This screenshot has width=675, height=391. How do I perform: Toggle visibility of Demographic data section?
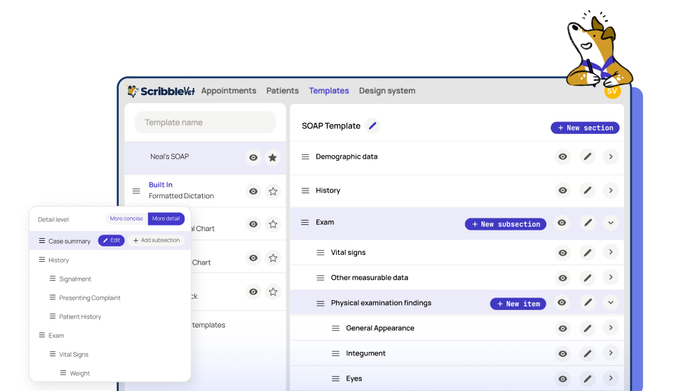click(562, 156)
